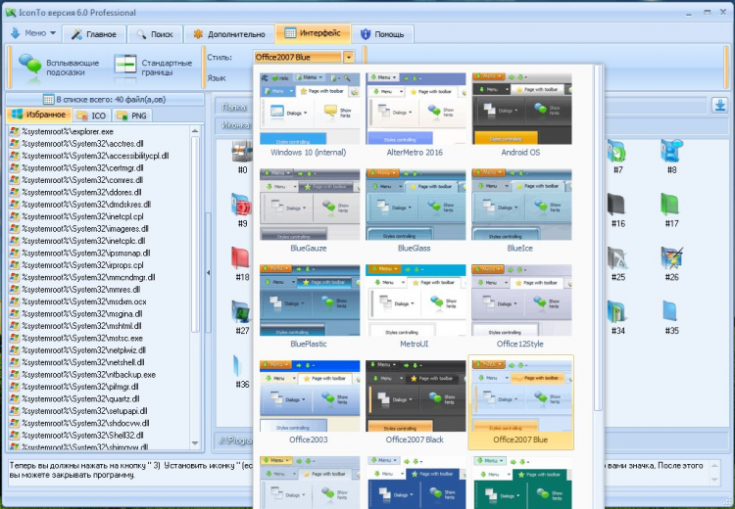Apply the BluePlastic style thumbnail
Image resolution: width=735 pixels, height=509 pixels.
pos(309,305)
